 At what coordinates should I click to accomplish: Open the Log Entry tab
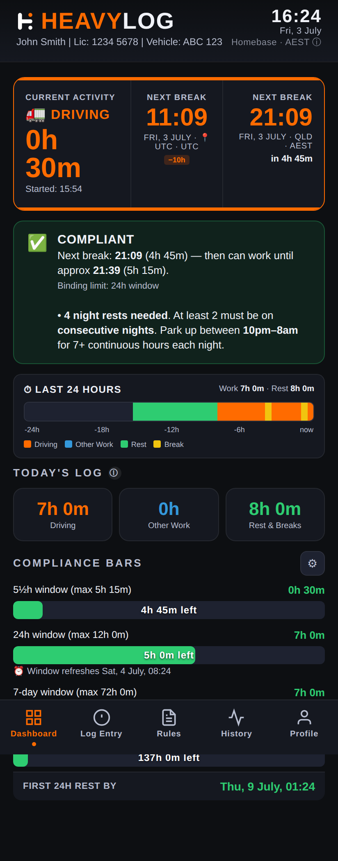tap(101, 724)
